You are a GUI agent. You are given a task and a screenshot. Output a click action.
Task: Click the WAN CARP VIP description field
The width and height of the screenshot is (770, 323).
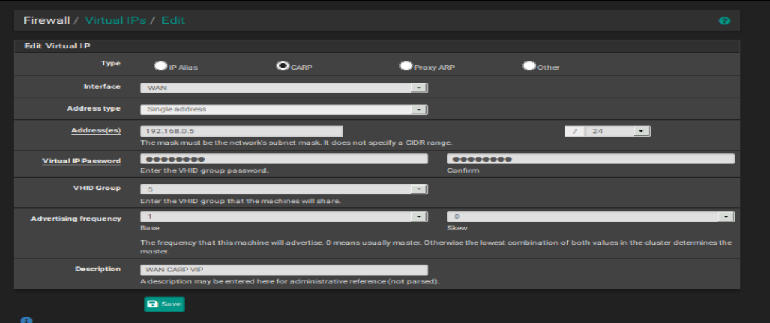coord(284,270)
